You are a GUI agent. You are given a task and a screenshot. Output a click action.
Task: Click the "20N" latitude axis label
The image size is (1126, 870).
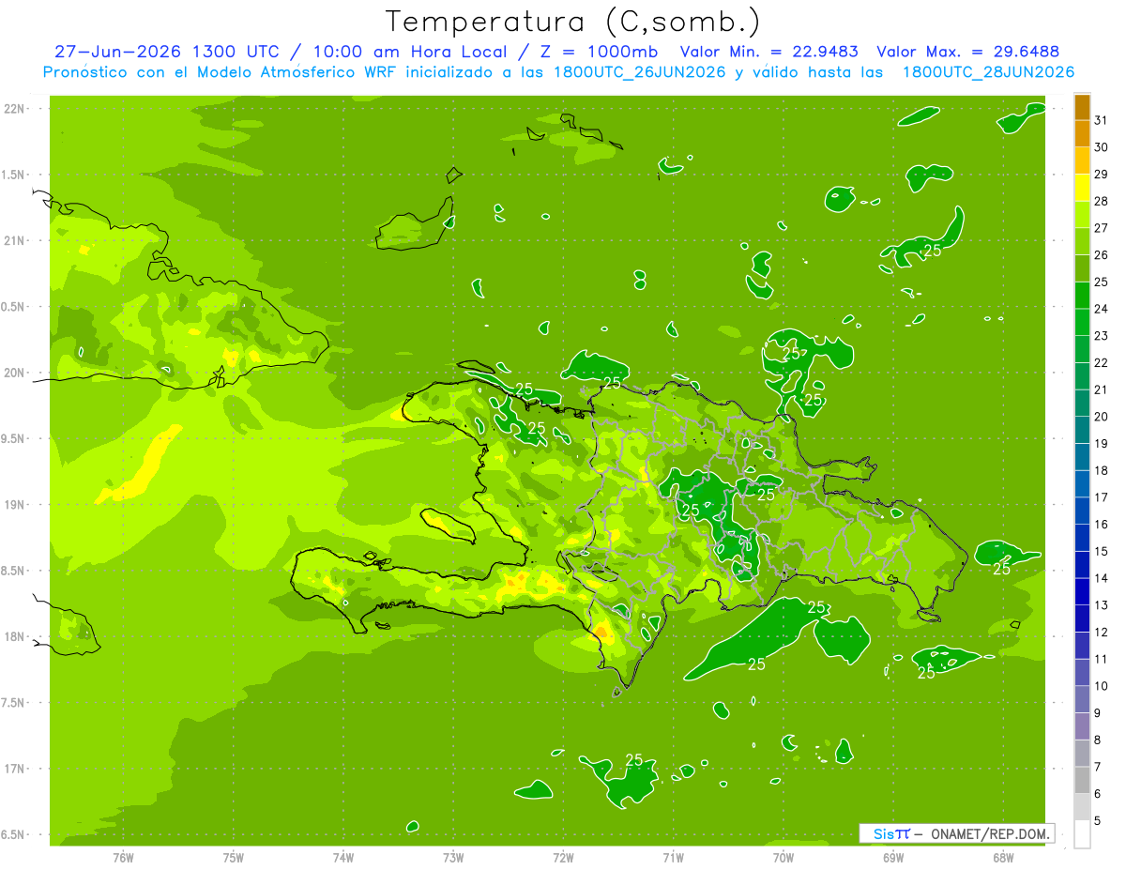[x=14, y=374]
